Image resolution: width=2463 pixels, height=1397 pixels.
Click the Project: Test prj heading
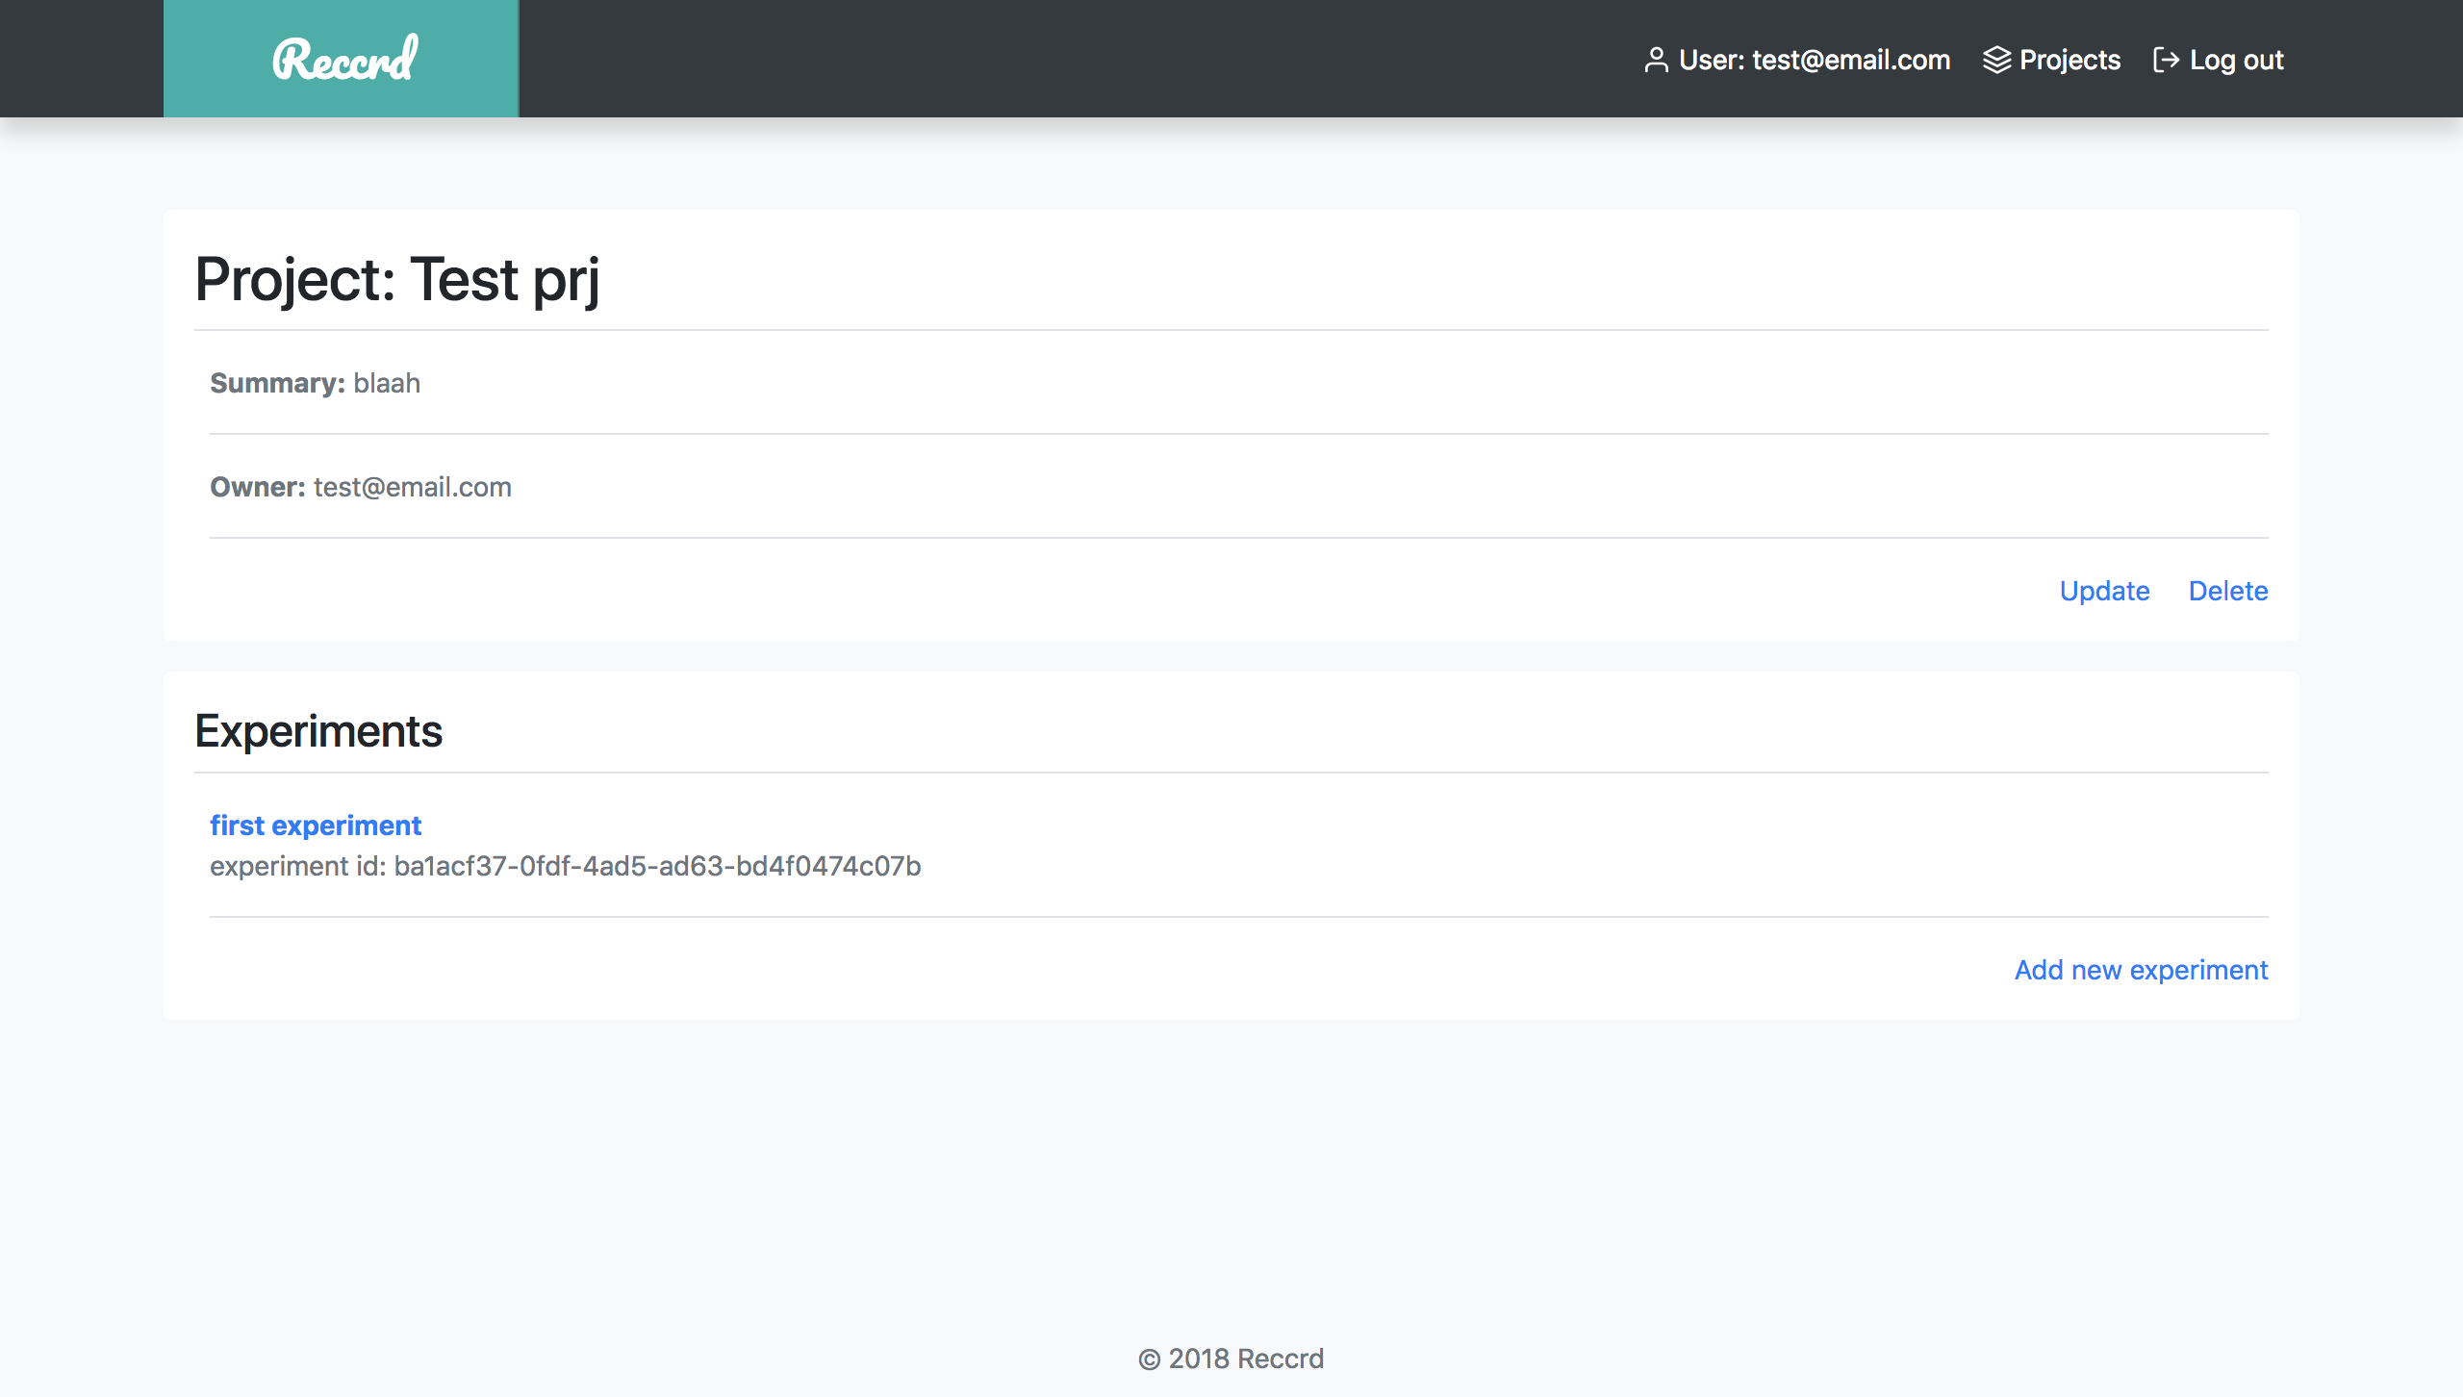397,279
